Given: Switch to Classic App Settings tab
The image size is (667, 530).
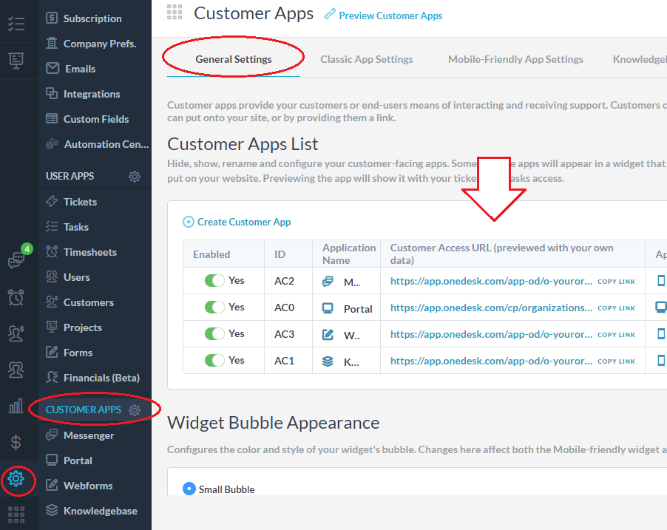Looking at the screenshot, I should click(x=366, y=59).
